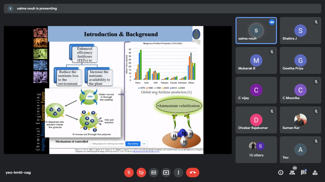Click muted mic icon on C Mounika tile

(316, 82)
